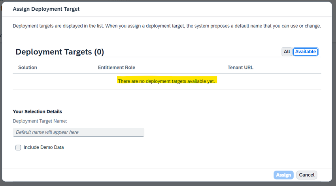Sort by the Solution column header
The width and height of the screenshot is (336, 186).
coord(28,68)
